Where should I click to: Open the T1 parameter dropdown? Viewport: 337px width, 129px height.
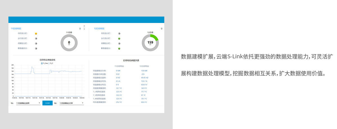point(28,103)
